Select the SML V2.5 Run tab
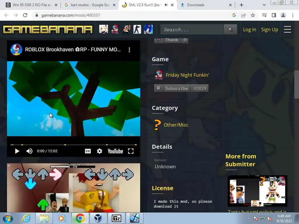The image size is (299, 224). click(145, 5)
